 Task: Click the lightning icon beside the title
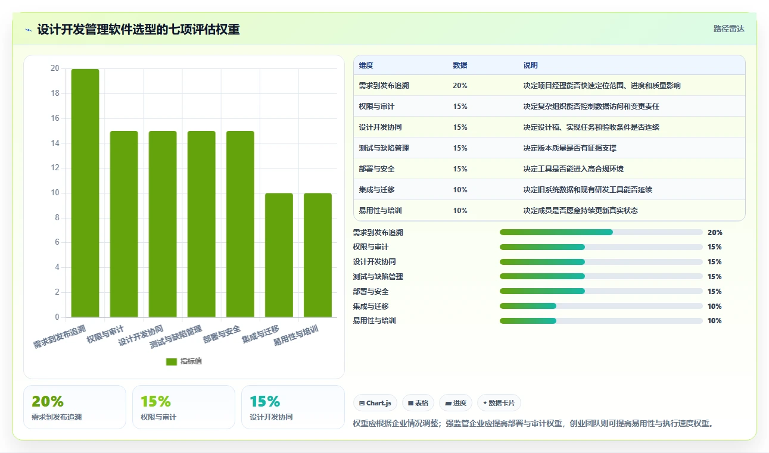29,29
